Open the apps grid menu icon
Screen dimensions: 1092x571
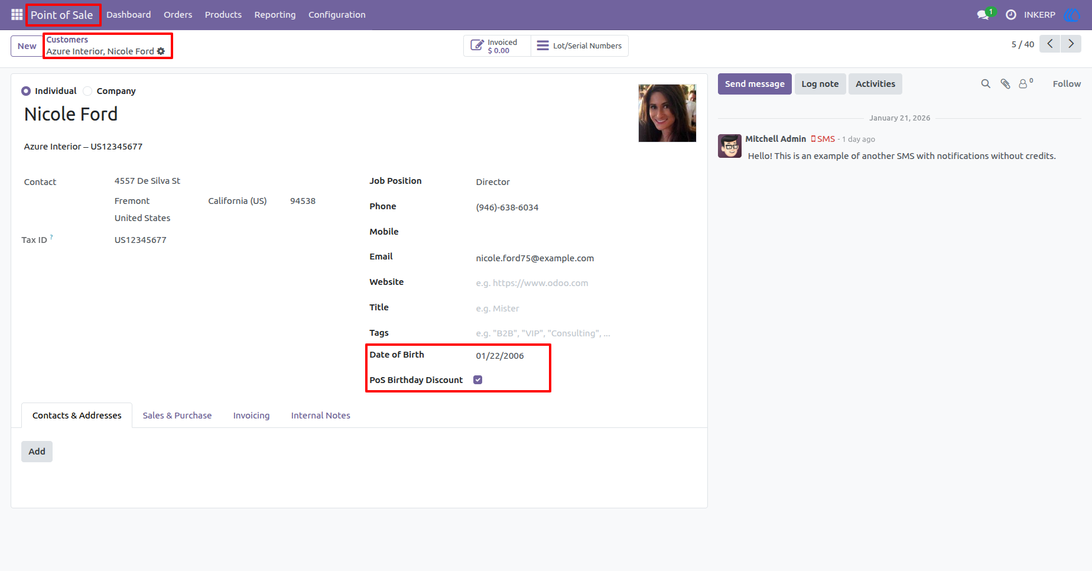pos(17,14)
